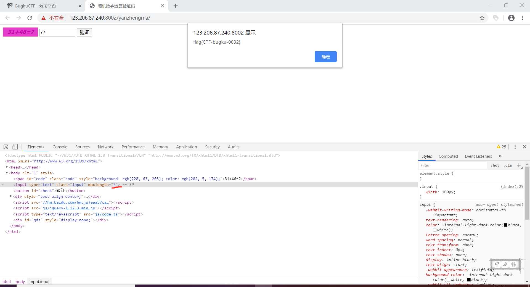Open the Security tab
This screenshot has height=287, width=530.
point(212,147)
